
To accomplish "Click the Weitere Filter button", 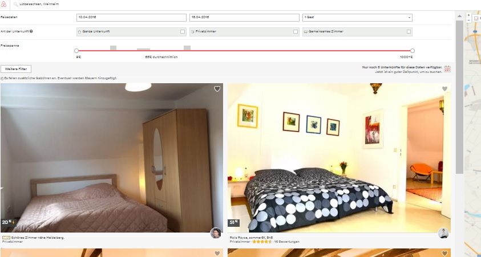I will click(x=16, y=69).
